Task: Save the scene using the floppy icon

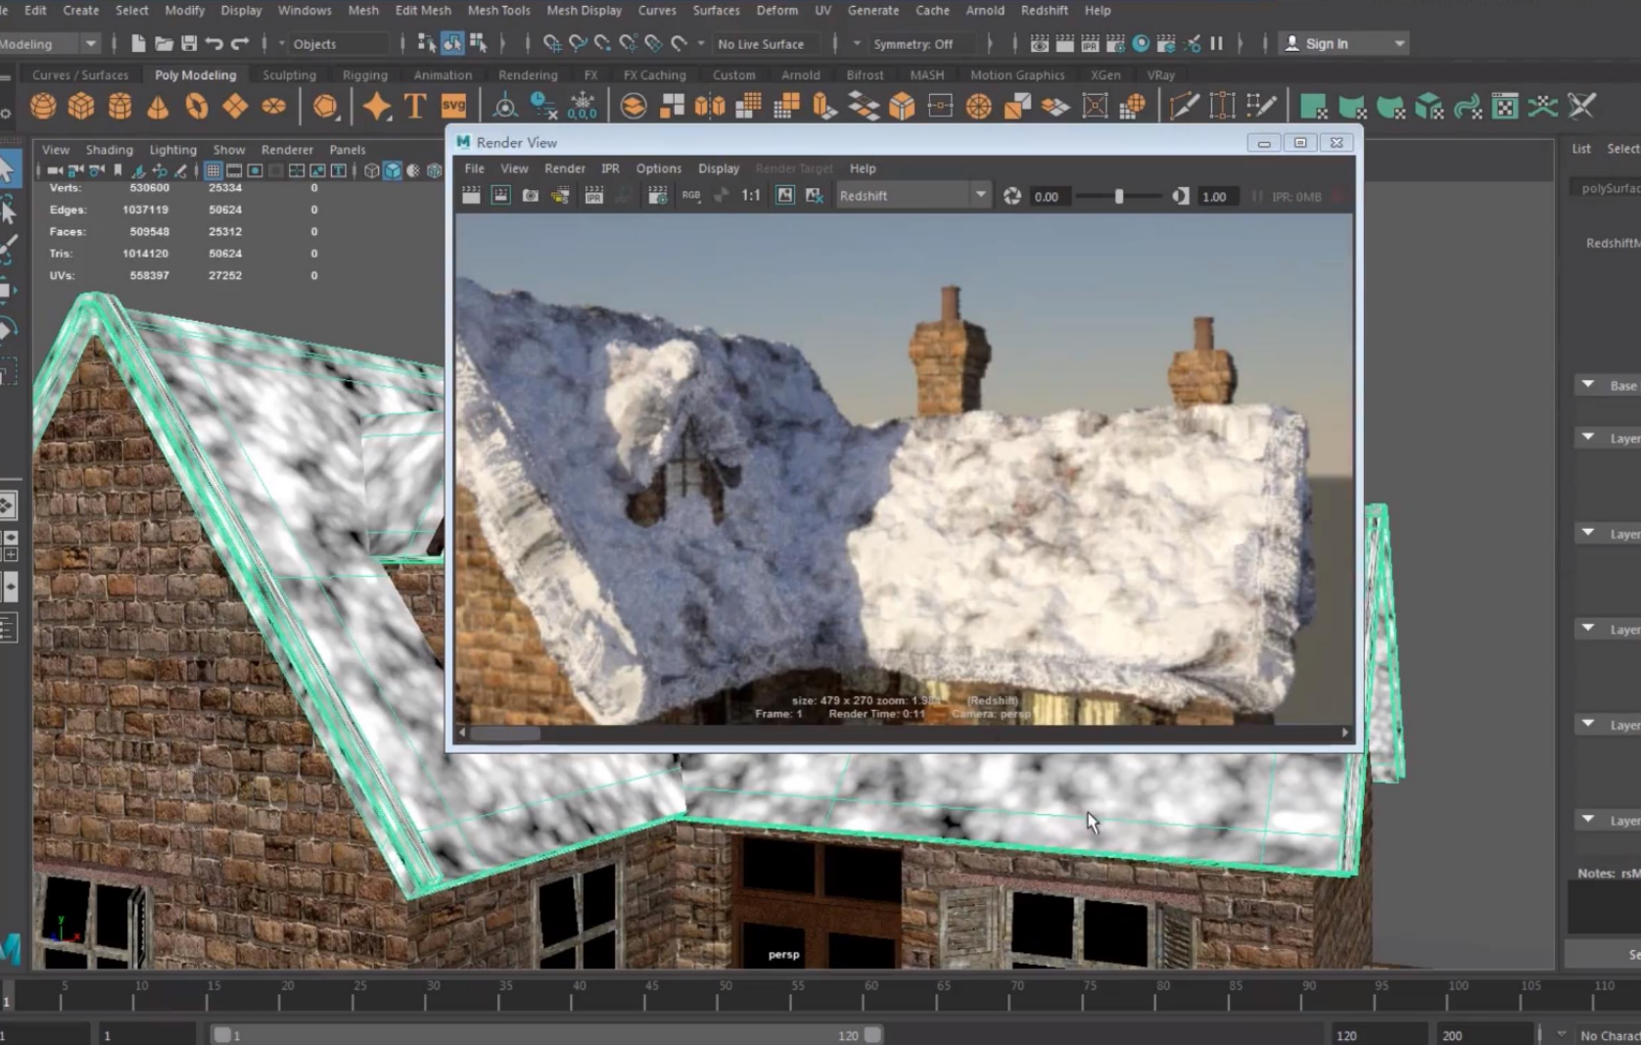Action: 189,44
